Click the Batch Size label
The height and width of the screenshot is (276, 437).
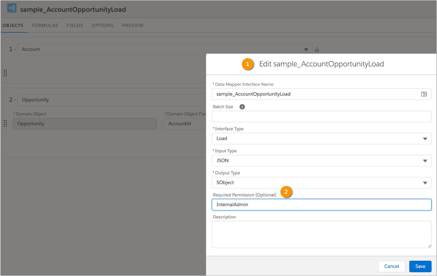[x=223, y=107]
